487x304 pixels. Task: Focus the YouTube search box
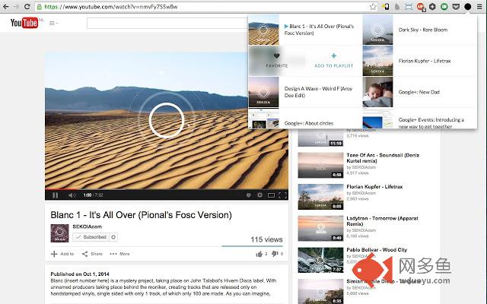click(x=167, y=23)
